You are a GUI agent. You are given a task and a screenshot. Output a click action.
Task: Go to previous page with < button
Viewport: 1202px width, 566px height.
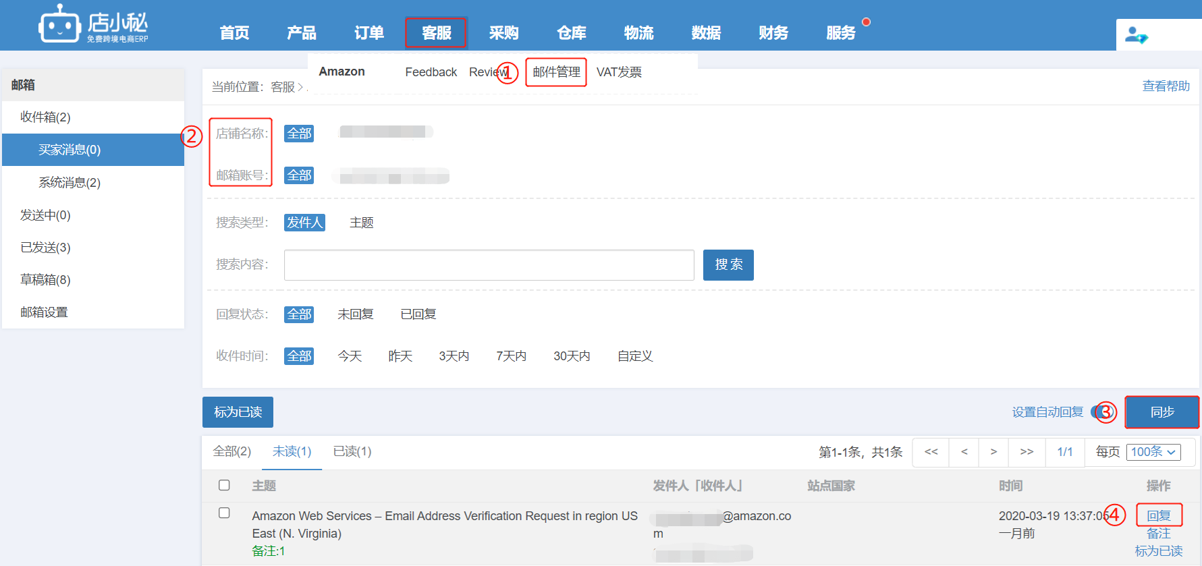coord(964,452)
